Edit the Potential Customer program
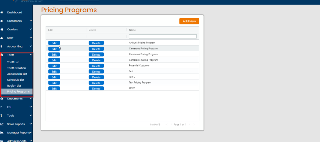Screen dimensions: 320x142 [54, 66]
